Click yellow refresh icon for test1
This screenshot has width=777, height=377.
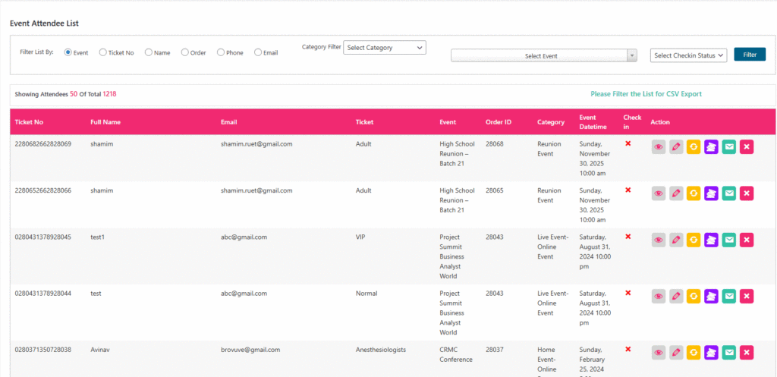coord(694,240)
